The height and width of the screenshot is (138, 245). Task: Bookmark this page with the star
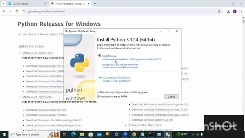219,11
